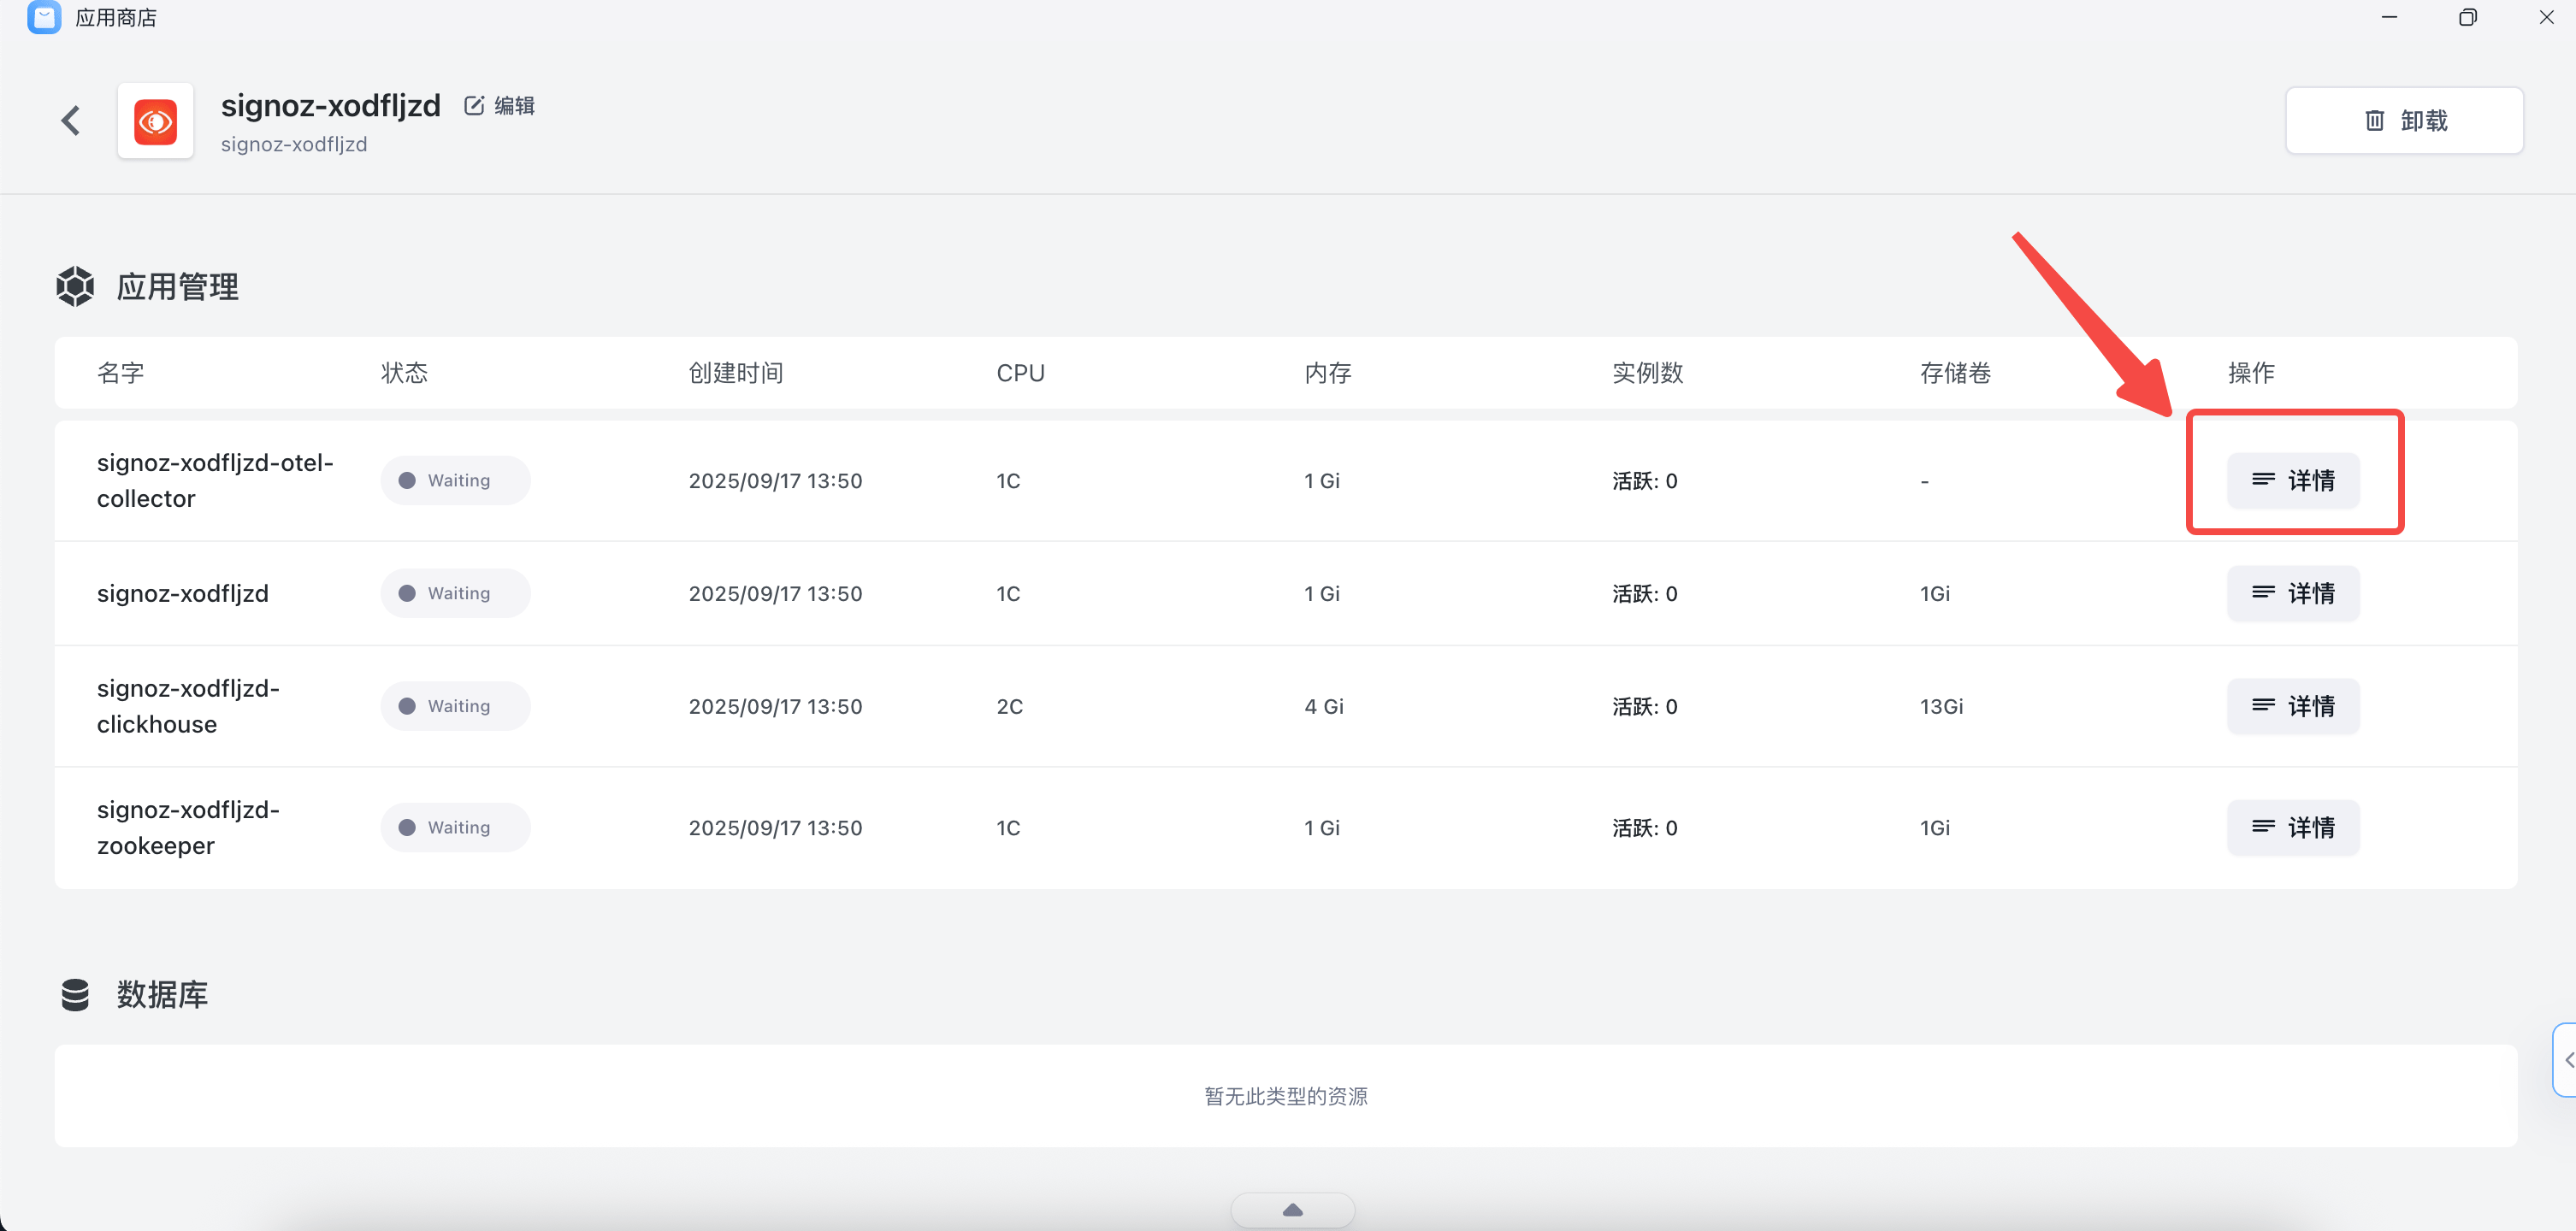Click the 状态 column header
Viewport: 2576px width, 1231px height.
click(404, 373)
